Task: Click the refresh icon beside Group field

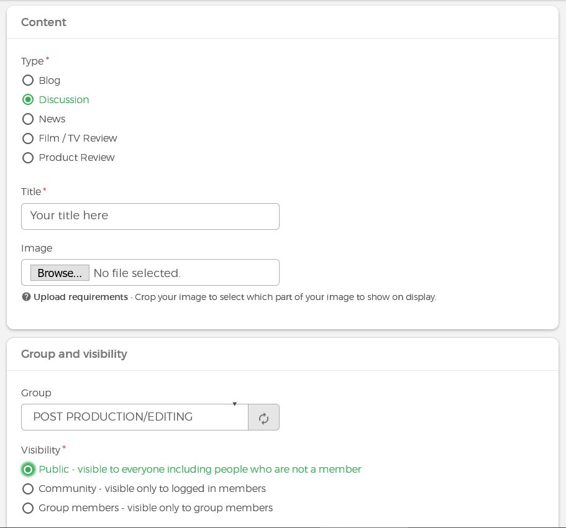Action: tap(263, 417)
